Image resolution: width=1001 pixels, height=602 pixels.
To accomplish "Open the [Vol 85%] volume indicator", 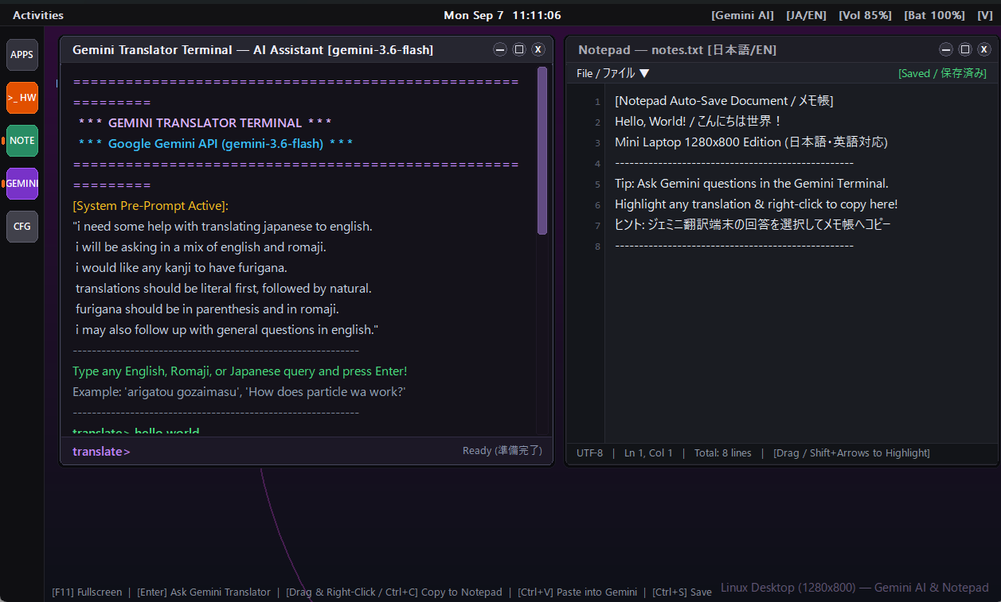I will [866, 15].
